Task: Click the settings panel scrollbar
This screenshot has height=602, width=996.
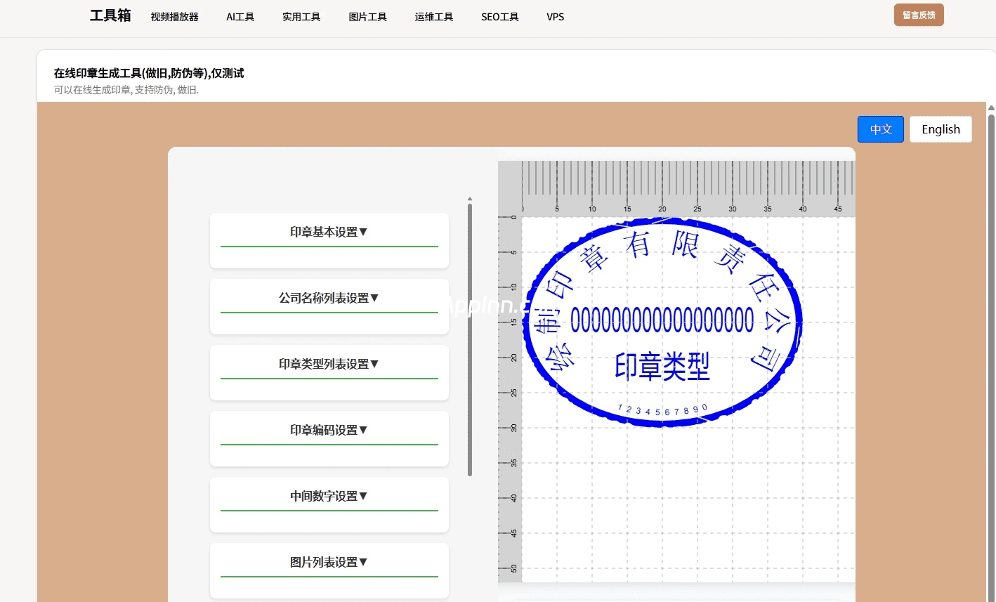Action: pos(470,339)
